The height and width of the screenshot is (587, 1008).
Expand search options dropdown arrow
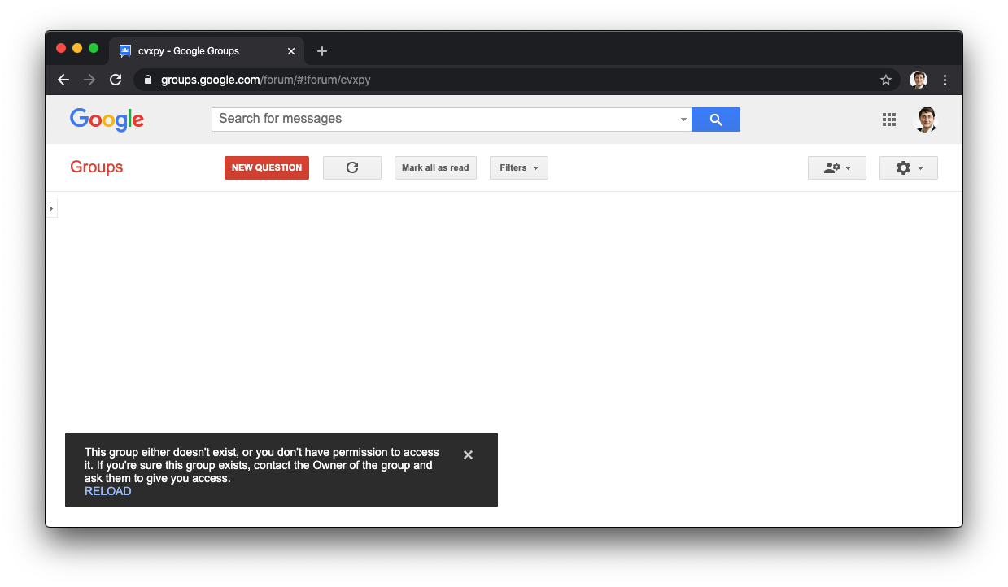pos(683,120)
